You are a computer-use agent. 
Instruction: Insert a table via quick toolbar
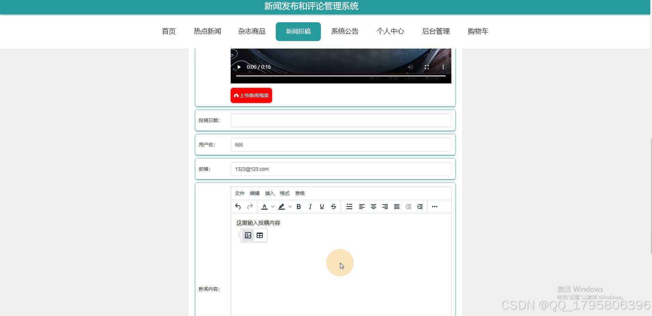coord(260,235)
